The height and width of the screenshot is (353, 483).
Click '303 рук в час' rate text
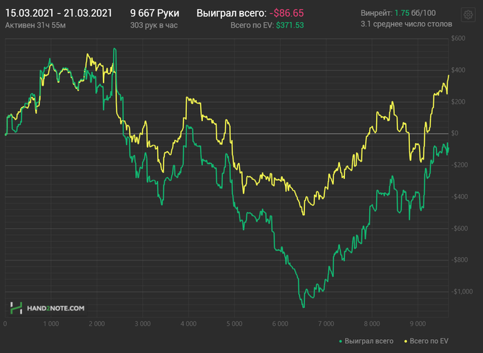coord(154,26)
